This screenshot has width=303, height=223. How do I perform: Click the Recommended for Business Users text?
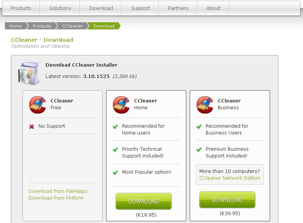(x=227, y=129)
